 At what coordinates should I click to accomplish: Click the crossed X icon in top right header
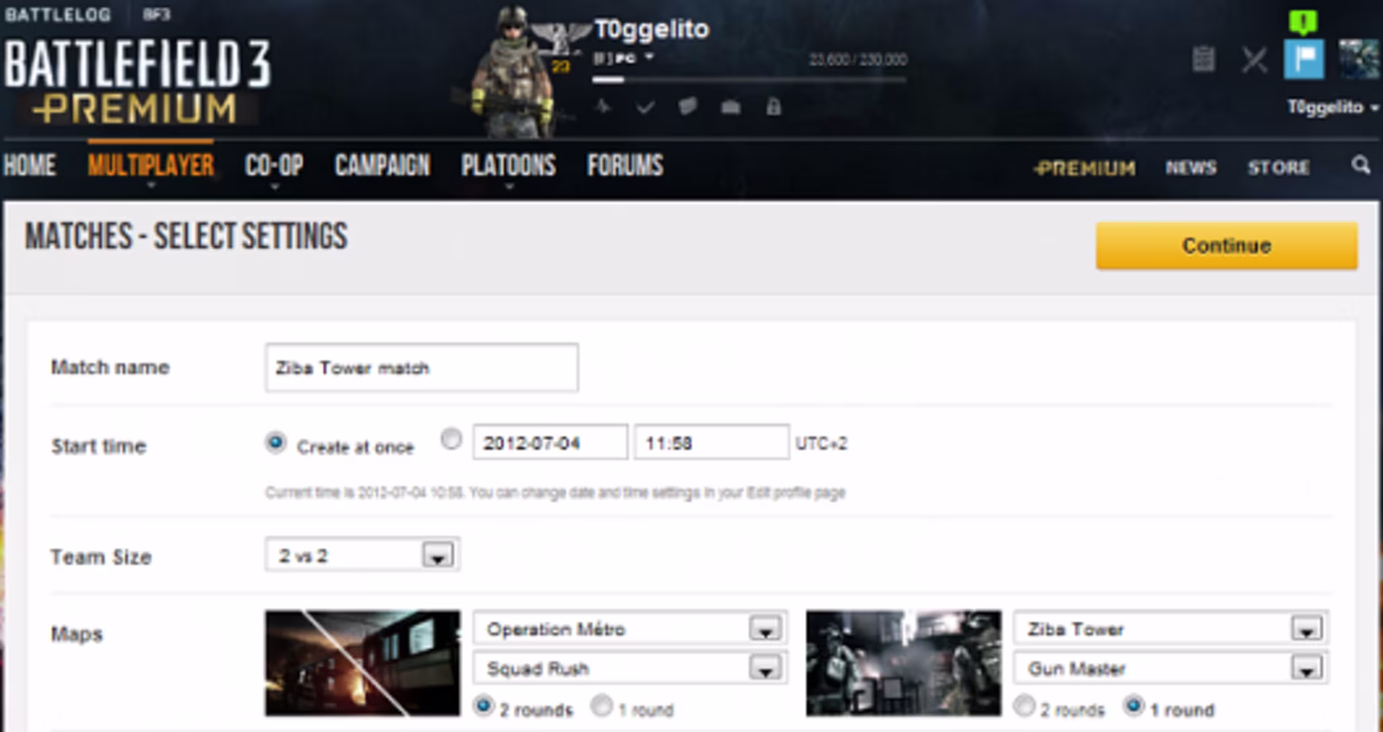[1255, 59]
